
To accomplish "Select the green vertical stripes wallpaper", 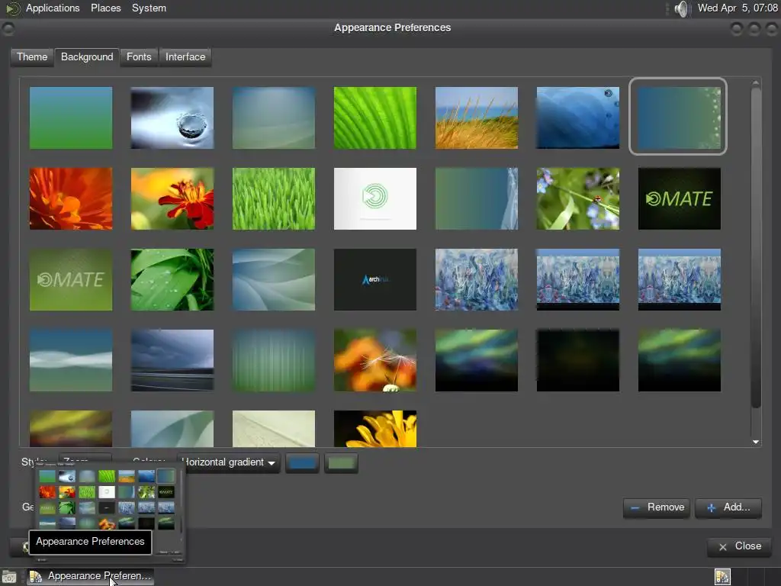I will [274, 360].
